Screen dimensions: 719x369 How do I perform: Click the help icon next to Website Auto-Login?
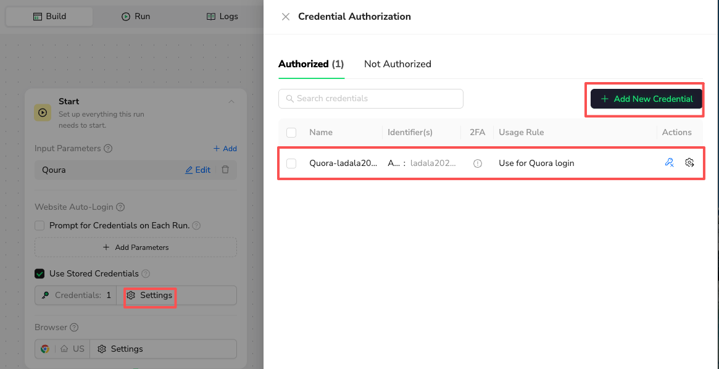coord(120,207)
